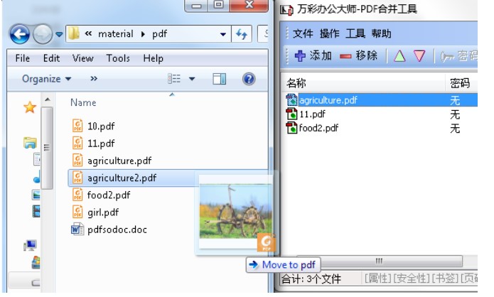This screenshot has width=494, height=297.
Task: Open 文件 menu in PDF merge tool
Action: point(303,33)
